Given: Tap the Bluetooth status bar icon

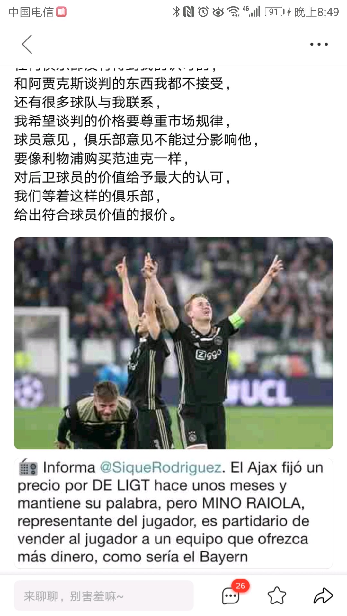Looking at the screenshot, I should point(176,12).
